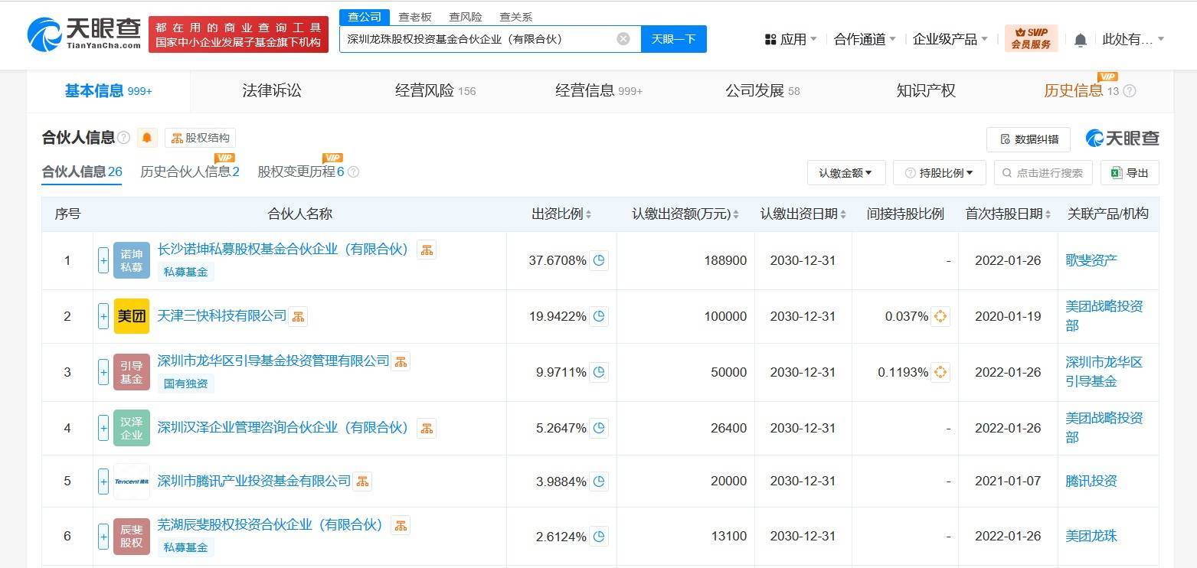Open the 企业级产品 dropdown menu

tap(950, 39)
